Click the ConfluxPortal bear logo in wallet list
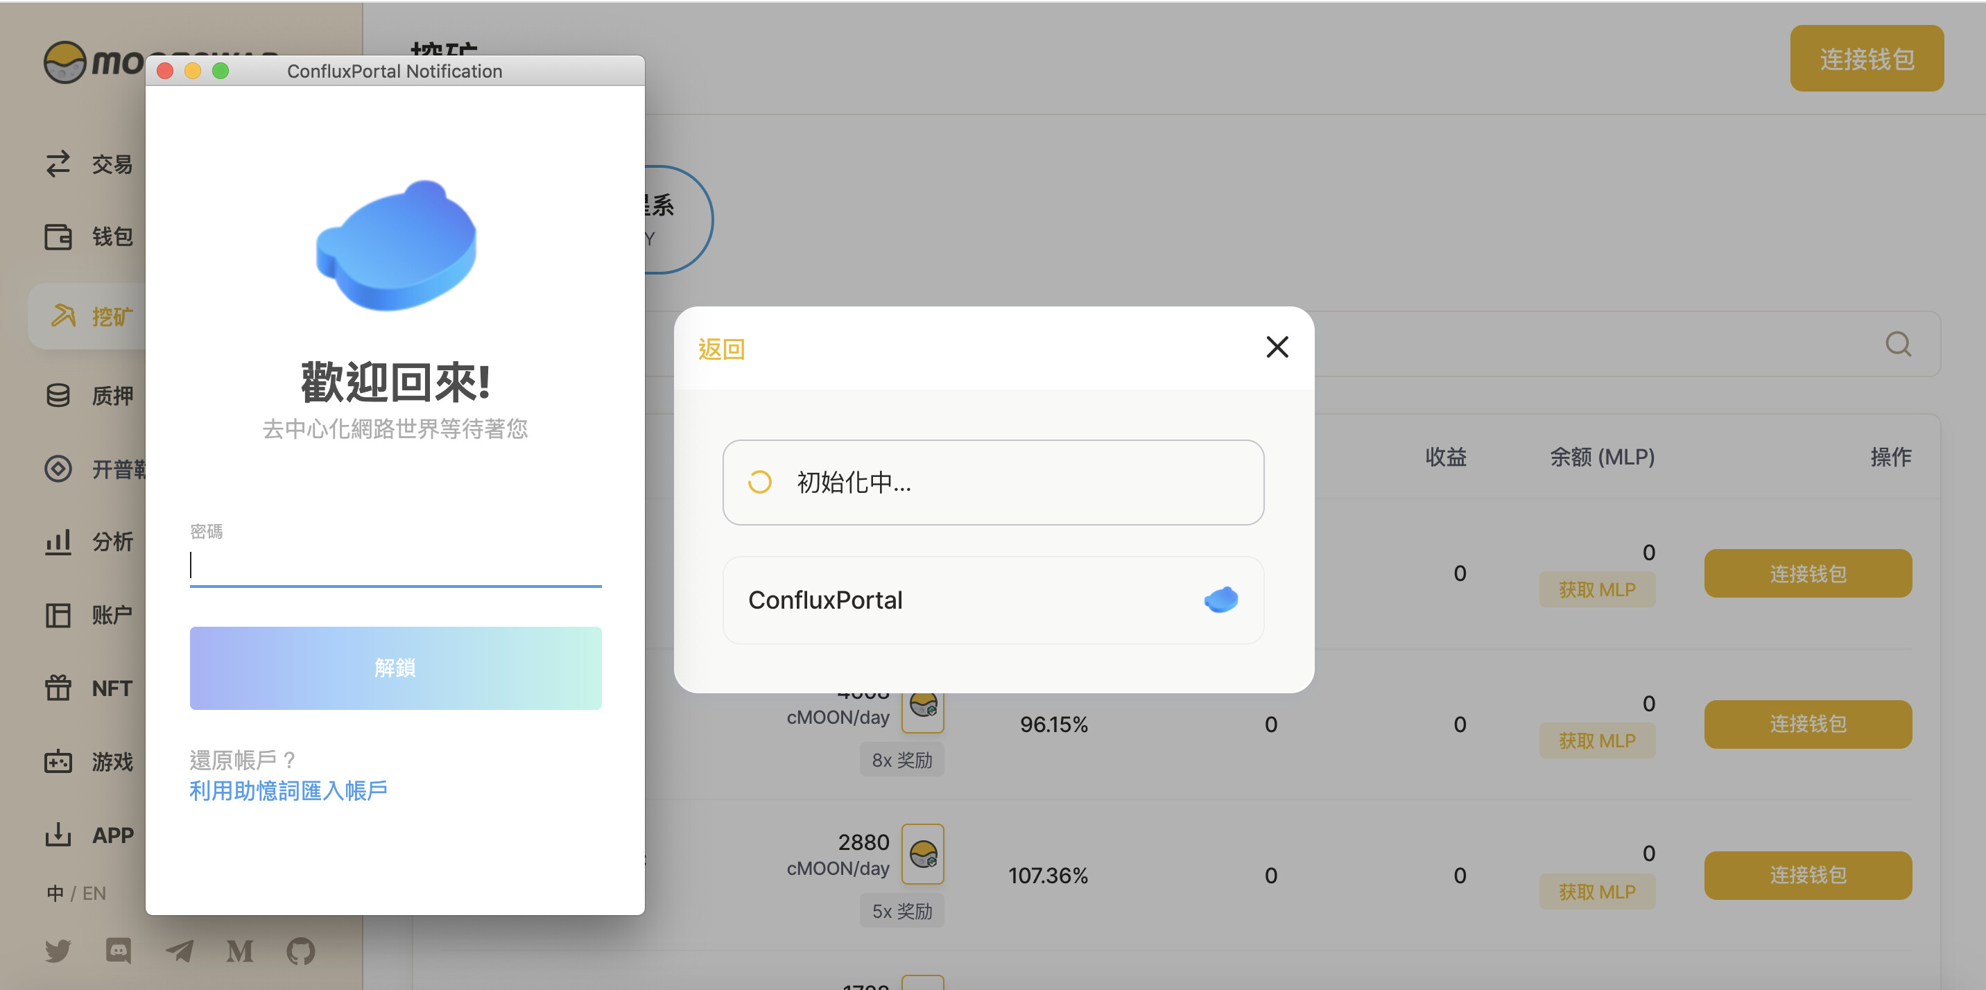This screenshot has height=990, width=1986. click(1220, 600)
